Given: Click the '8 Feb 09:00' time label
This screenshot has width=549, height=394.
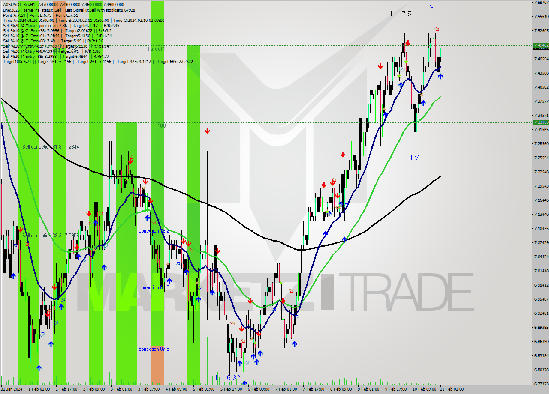Looking at the screenshot, I should point(341,389).
